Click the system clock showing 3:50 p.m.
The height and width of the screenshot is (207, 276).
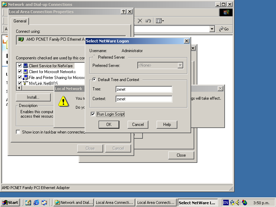point(262,203)
